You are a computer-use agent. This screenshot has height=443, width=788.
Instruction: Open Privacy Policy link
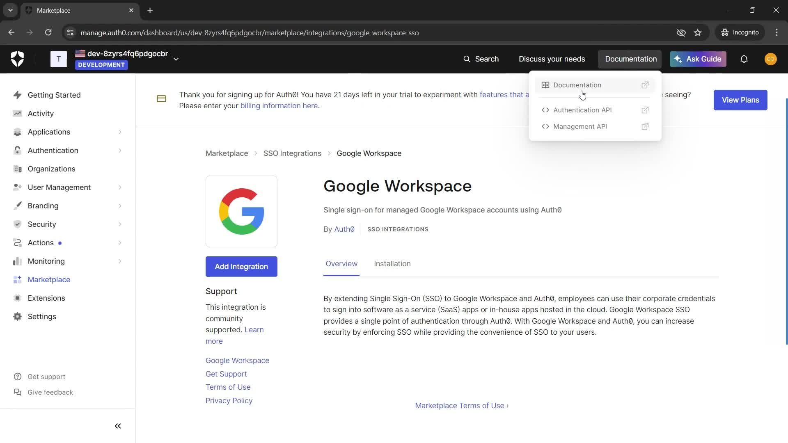point(229,401)
